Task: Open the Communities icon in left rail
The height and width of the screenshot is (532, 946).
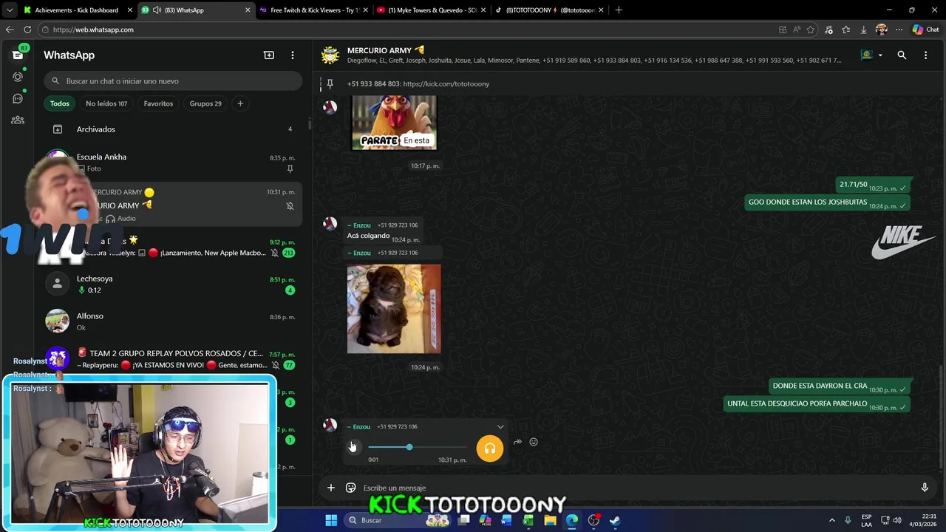Action: pyautogui.click(x=18, y=120)
